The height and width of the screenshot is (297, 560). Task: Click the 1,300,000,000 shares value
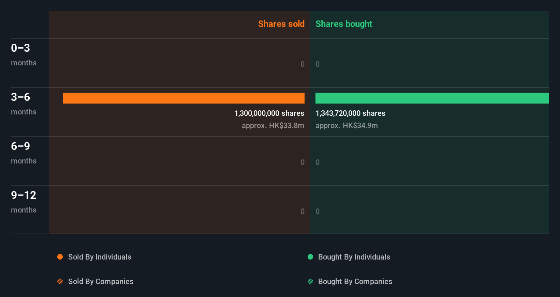[x=269, y=113]
